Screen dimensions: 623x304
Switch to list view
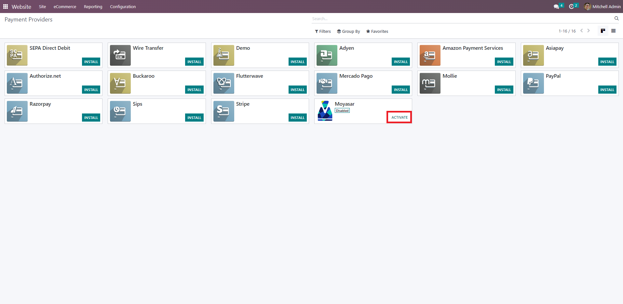[613, 31]
